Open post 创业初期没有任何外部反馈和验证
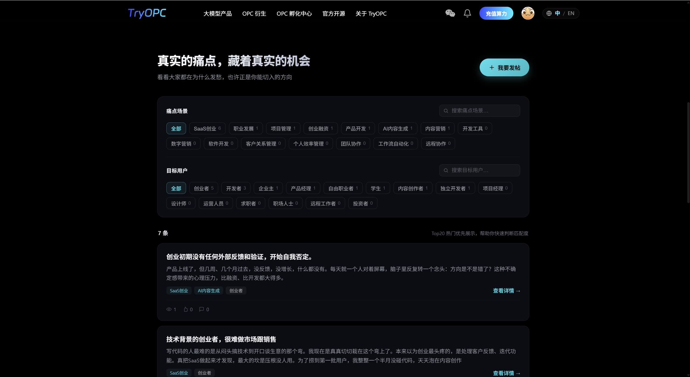Screen dimensions: 690x377 coord(240,257)
